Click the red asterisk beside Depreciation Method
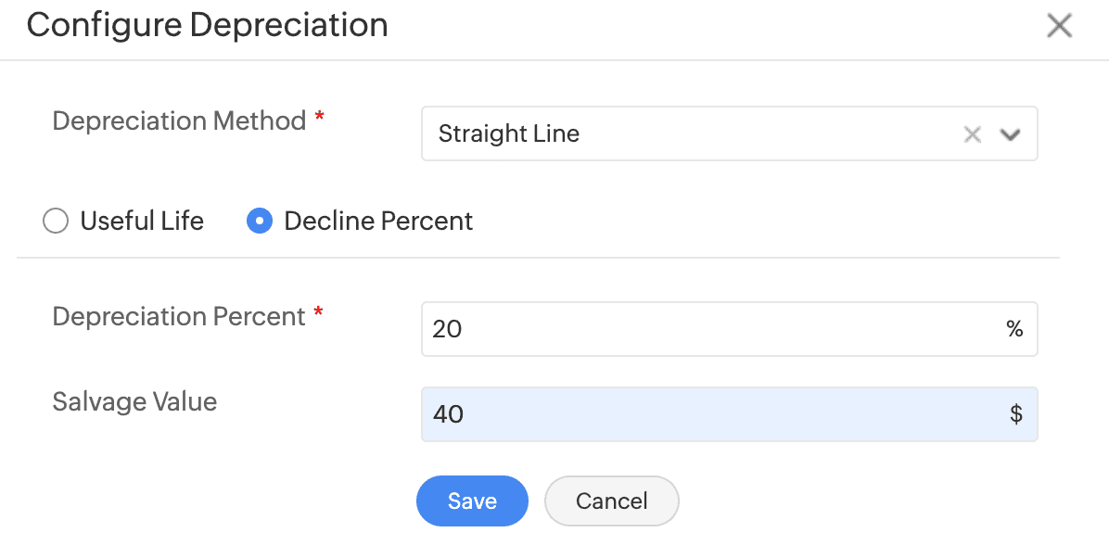Viewport: 1109px width, 545px height. click(320, 118)
